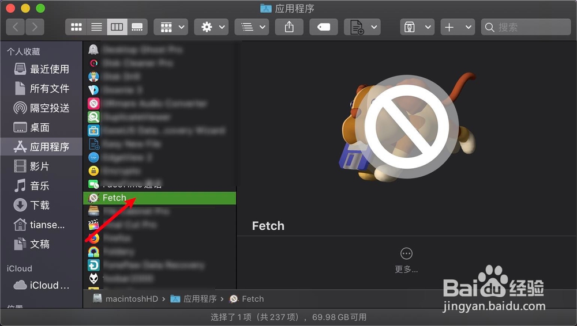The image size is (577, 326).
Task: Click the Share button
Action: pos(289,27)
